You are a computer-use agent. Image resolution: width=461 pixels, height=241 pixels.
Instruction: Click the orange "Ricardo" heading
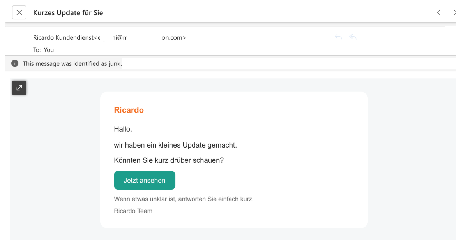(129, 110)
